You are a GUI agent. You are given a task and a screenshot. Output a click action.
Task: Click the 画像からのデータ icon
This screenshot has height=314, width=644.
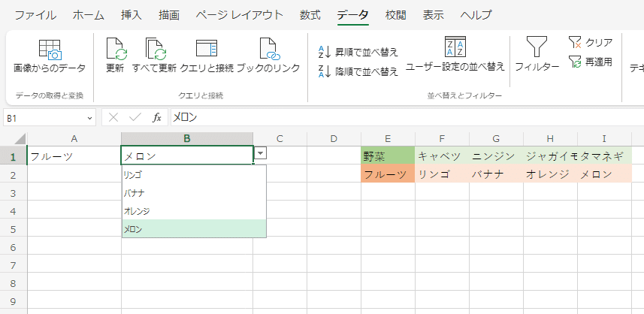click(50, 50)
